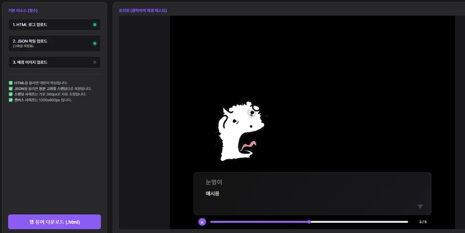Click the (고화질 복원용) subtitle text
This screenshot has height=233, width=465.
click(x=23, y=46)
